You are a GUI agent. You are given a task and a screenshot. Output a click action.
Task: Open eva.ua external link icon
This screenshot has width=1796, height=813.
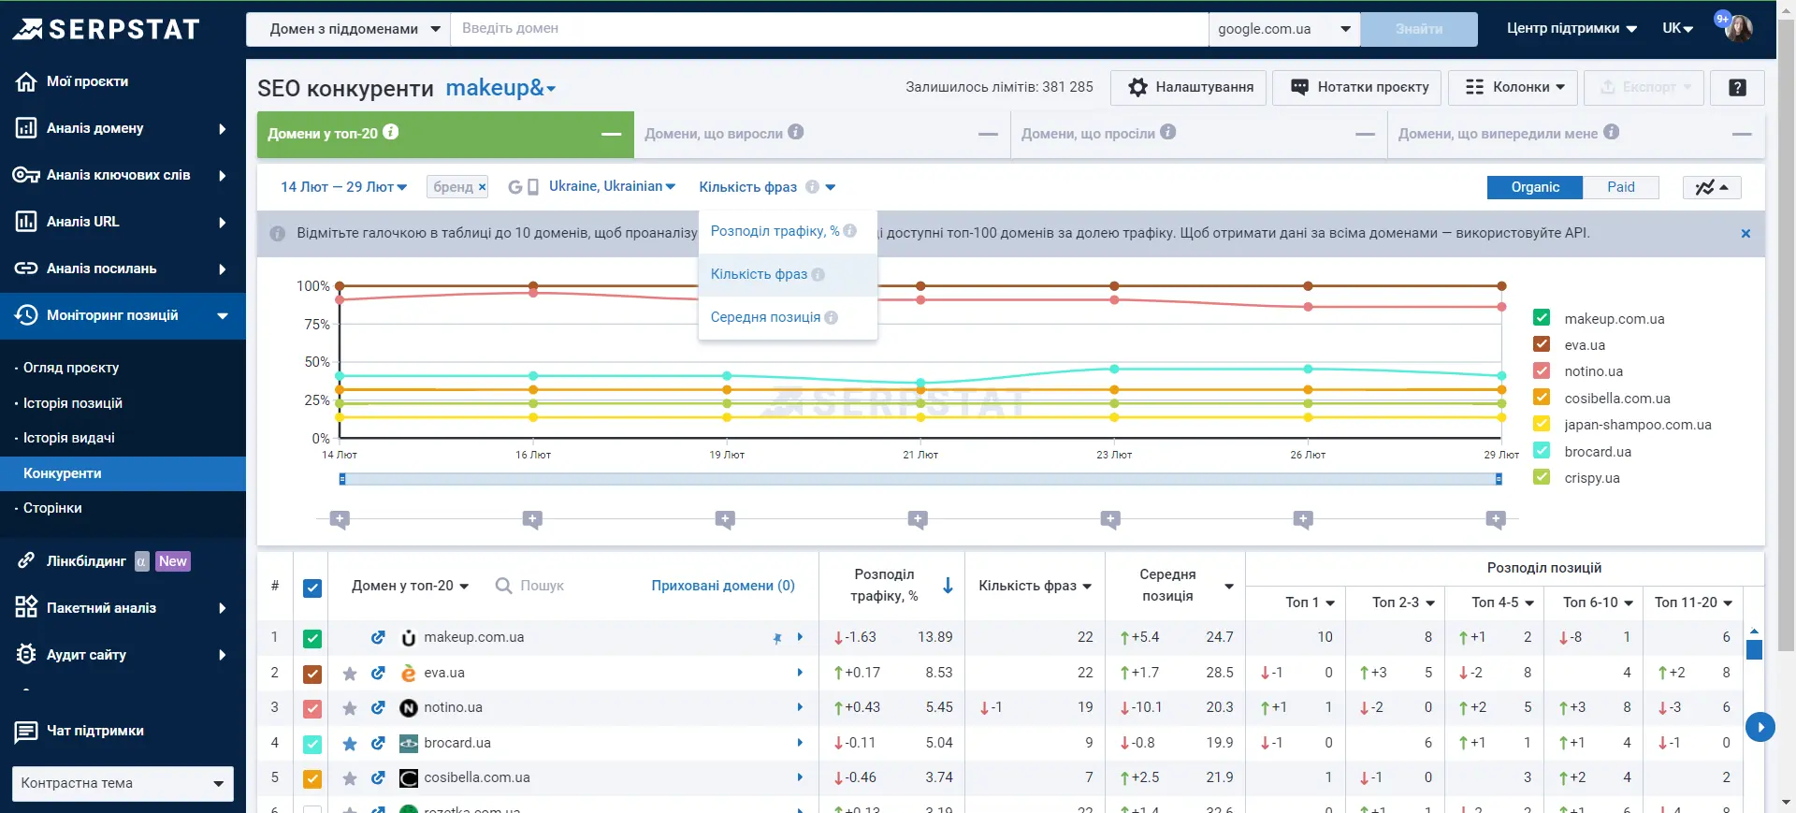(378, 673)
